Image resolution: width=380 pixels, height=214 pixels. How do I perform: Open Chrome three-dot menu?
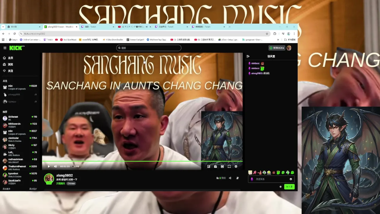click(x=294, y=34)
